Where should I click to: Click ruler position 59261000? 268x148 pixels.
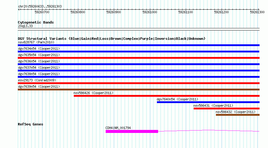point(150,12)
